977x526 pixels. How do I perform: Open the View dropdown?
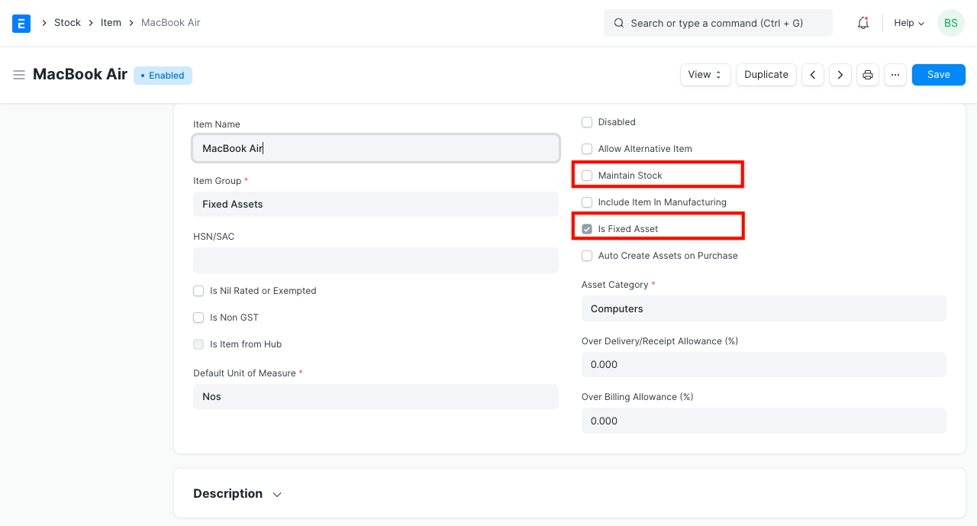tap(705, 75)
